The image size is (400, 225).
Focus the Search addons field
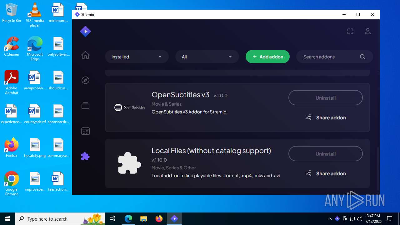pyautogui.click(x=335, y=57)
